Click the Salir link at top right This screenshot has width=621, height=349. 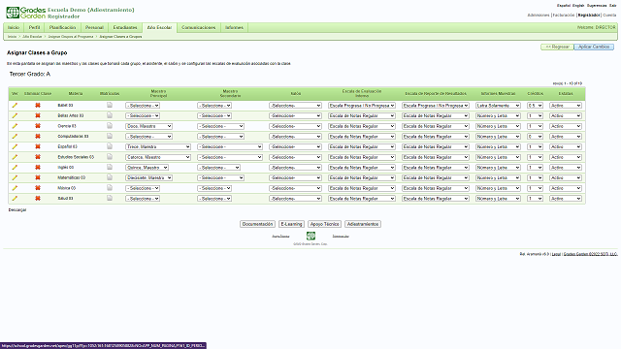[x=612, y=6]
